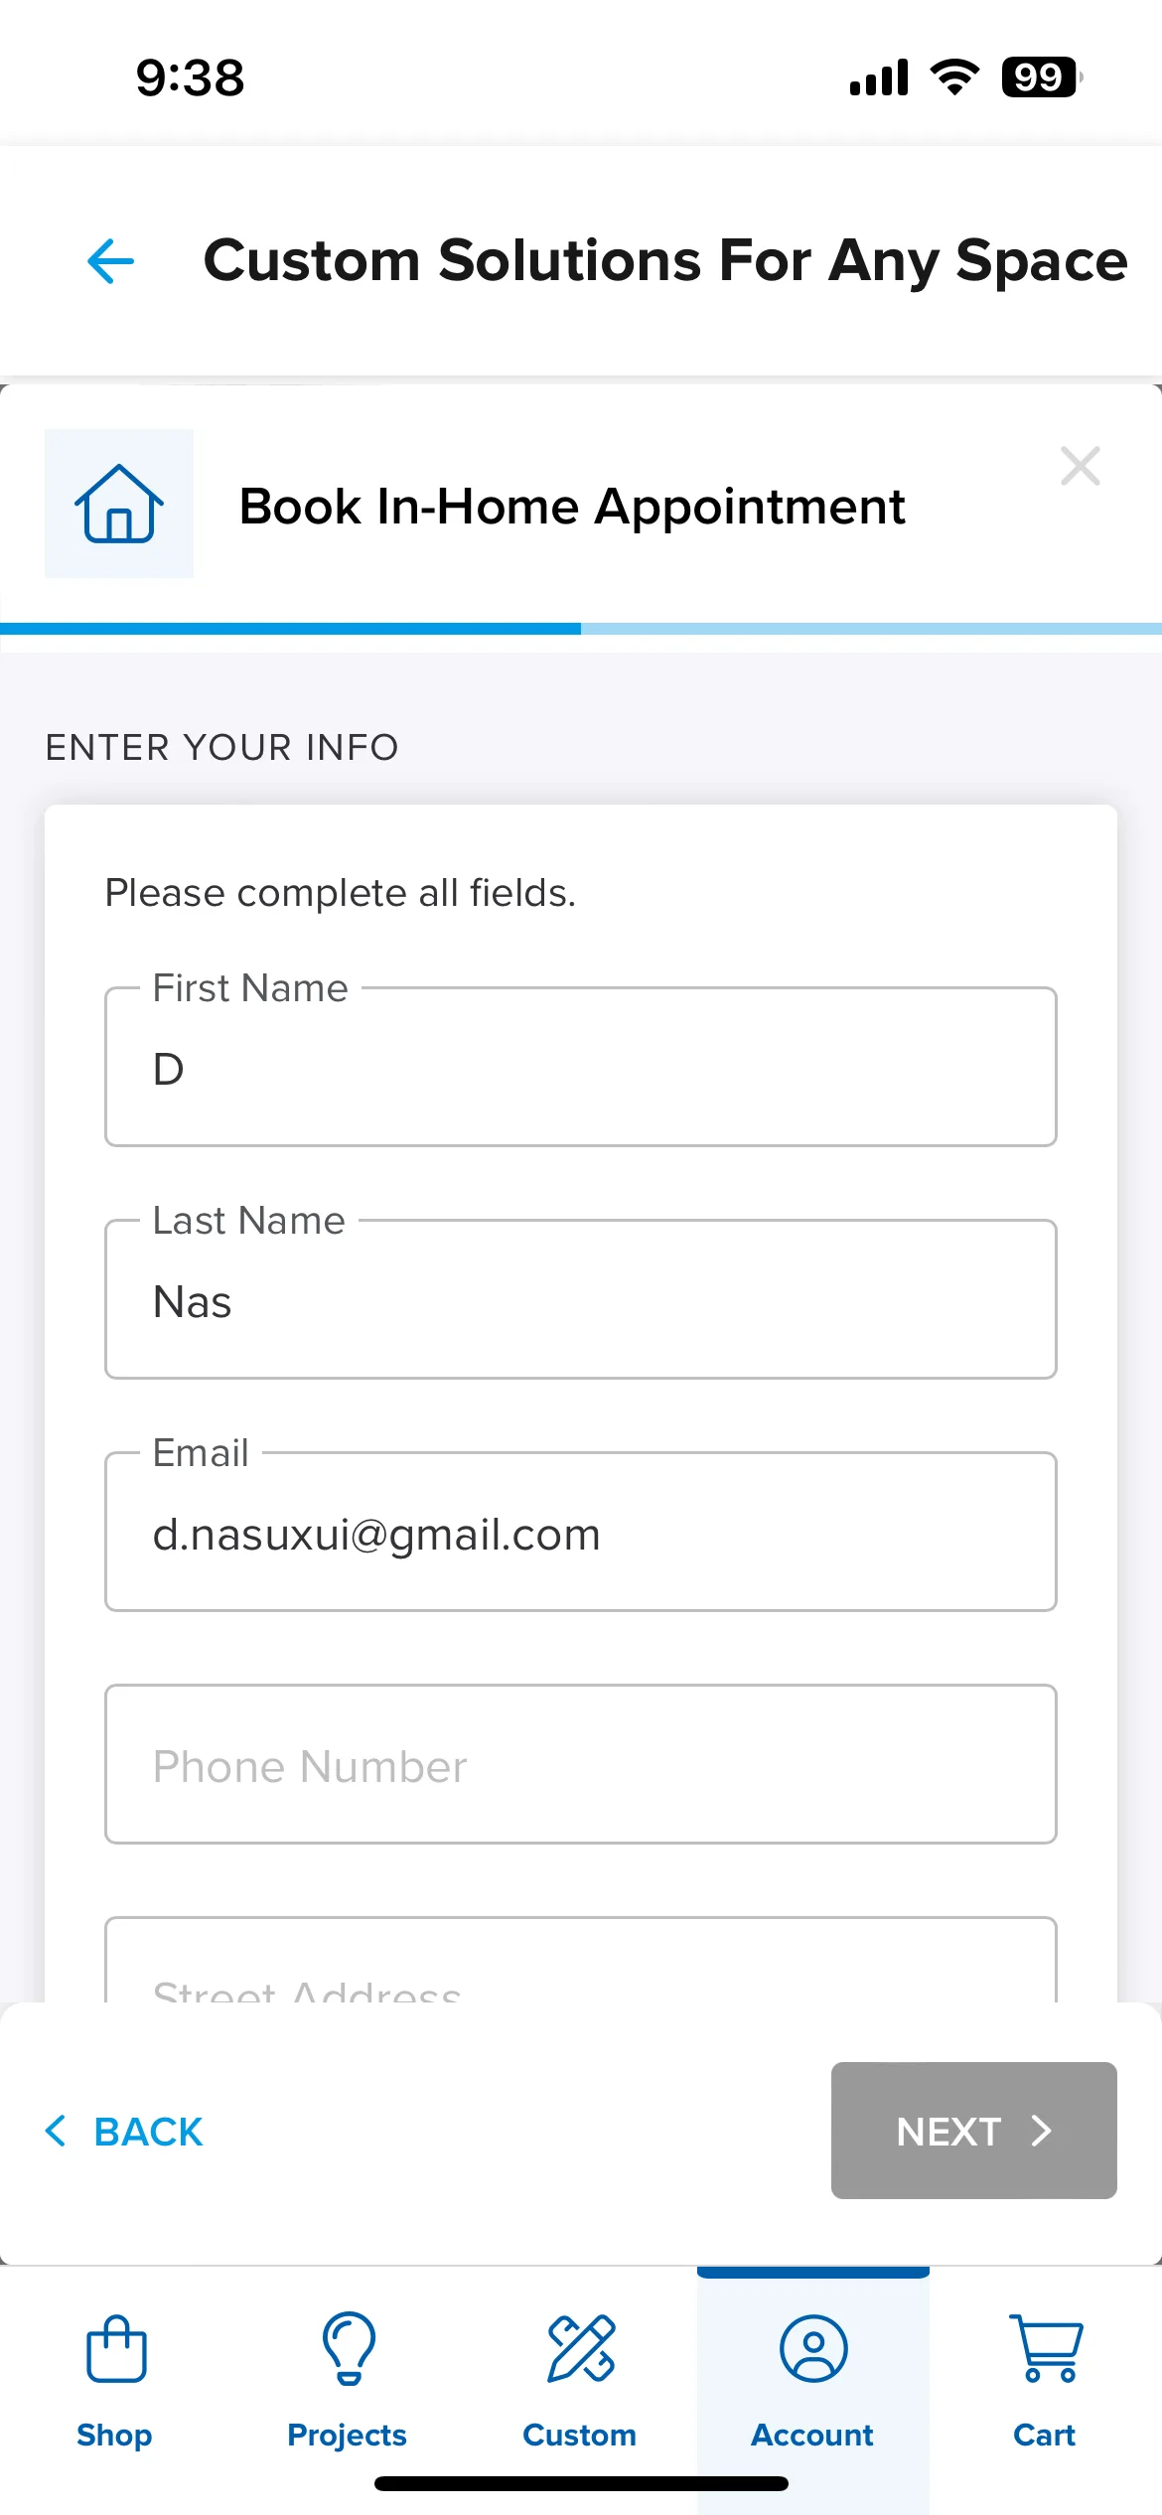Tap the Custom Solutions For Any Space title
Viewport: 1162px width, 2515px height.
click(665, 261)
